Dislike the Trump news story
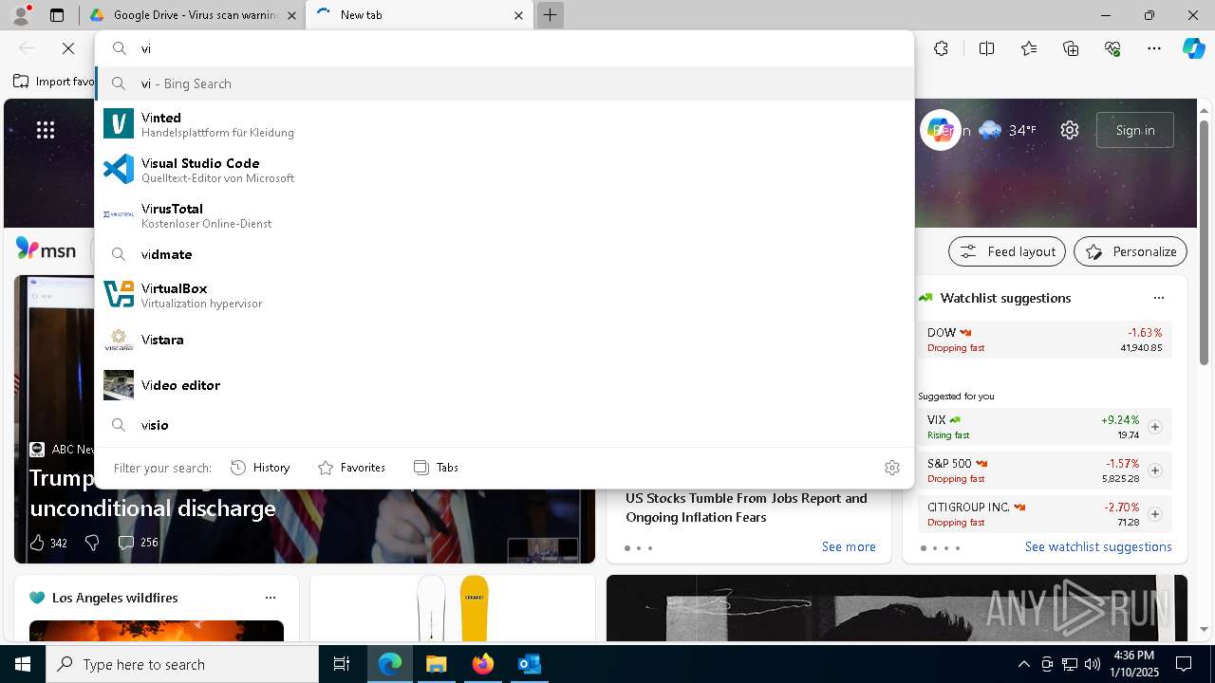 [92, 543]
